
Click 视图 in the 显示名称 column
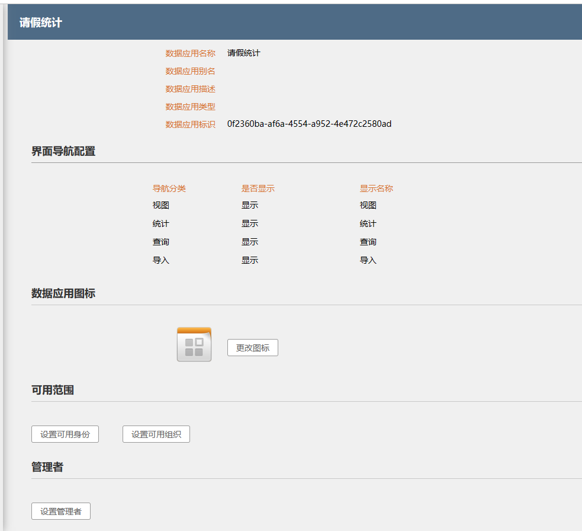[x=368, y=205]
